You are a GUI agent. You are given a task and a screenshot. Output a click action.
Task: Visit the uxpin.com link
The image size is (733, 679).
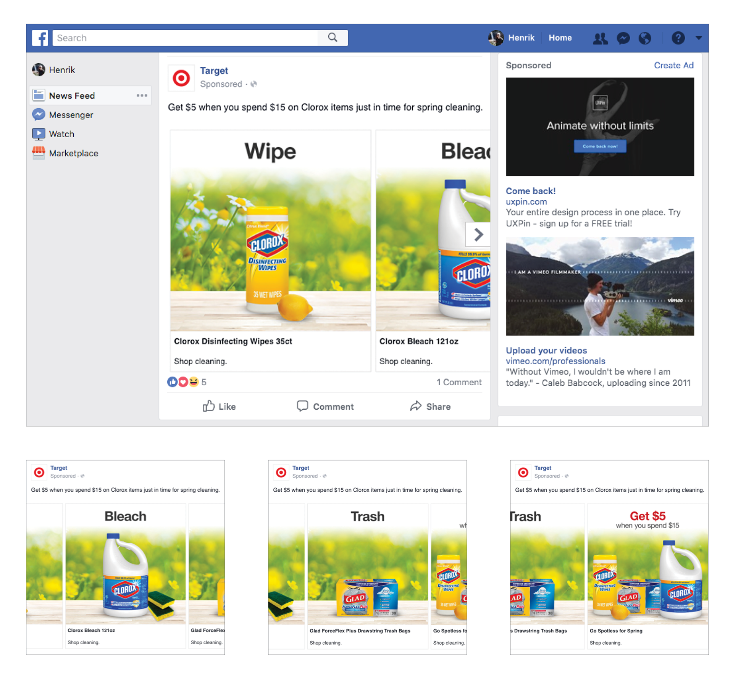(x=526, y=201)
